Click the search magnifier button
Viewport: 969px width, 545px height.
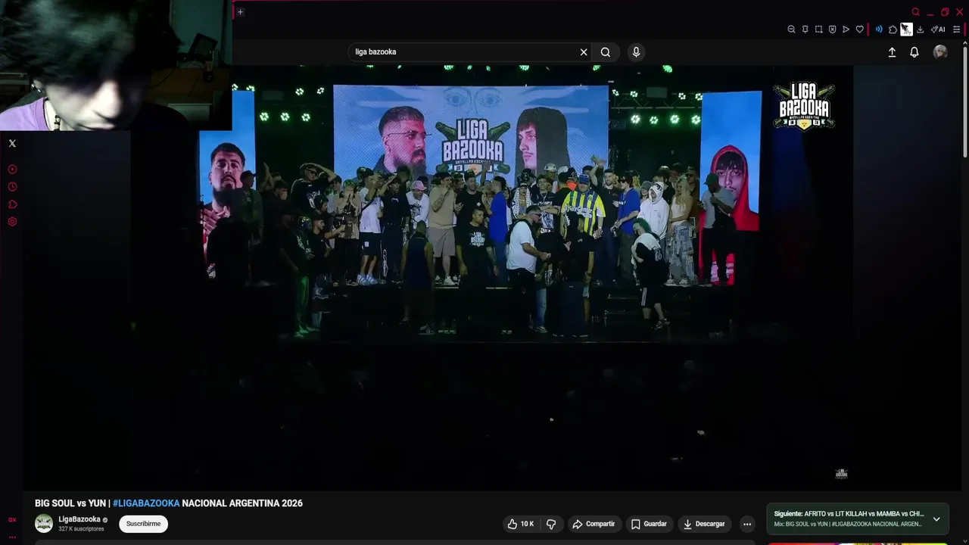tap(606, 52)
